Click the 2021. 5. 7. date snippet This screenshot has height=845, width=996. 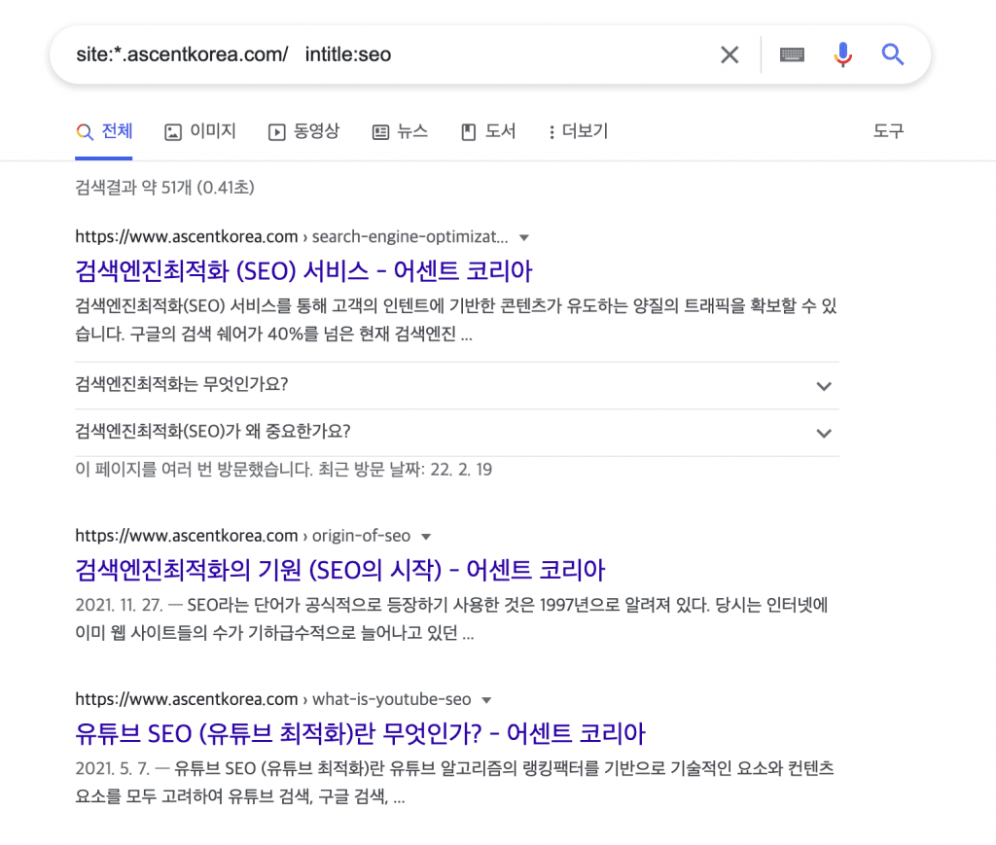pos(113,769)
